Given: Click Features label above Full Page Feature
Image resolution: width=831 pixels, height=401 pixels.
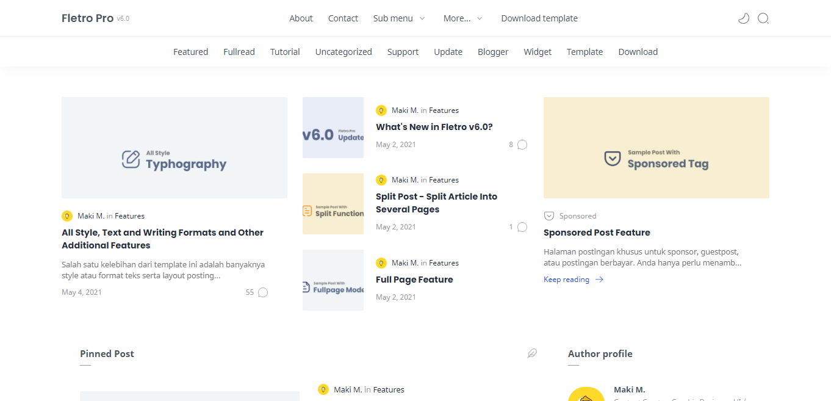Looking at the screenshot, I should 444,263.
